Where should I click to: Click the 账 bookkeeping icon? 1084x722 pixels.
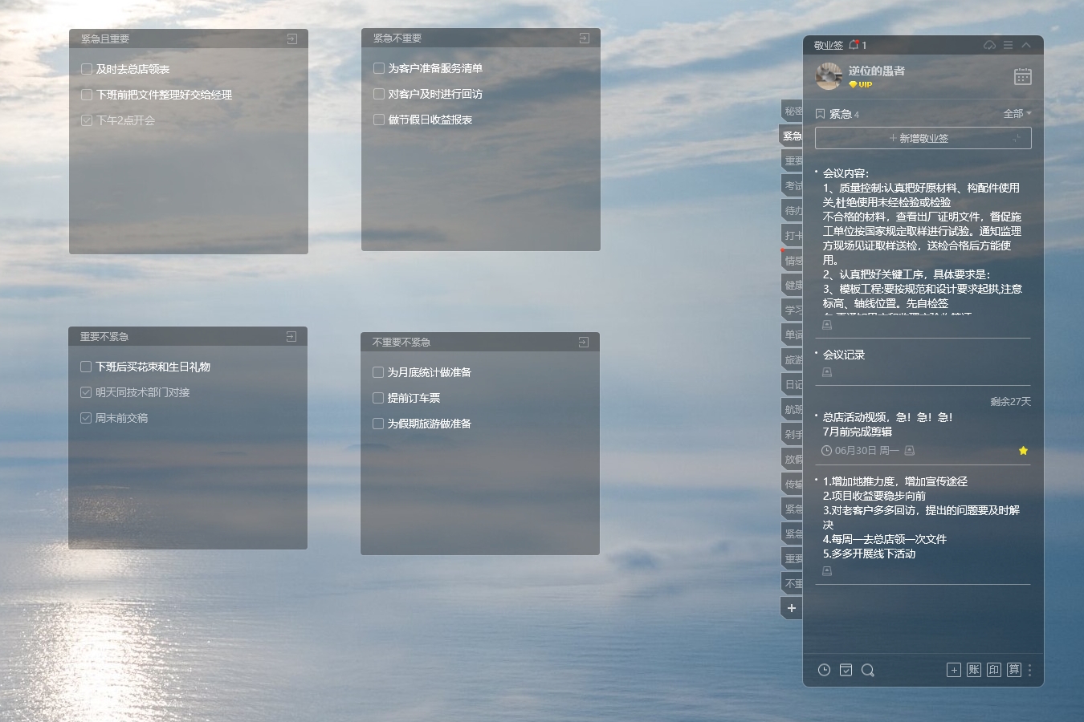click(x=974, y=670)
